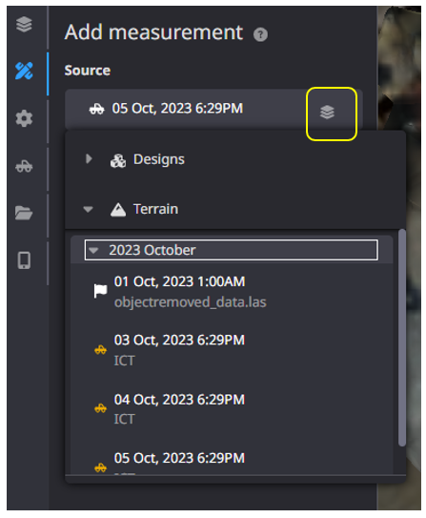This screenshot has height=518, width=426.
Task: Select 05 Oct, 2023 6:29PM entry in list
Action: (231, 463)
